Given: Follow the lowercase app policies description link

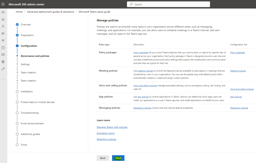Looking at the screenshot, I should coord(143,97).
